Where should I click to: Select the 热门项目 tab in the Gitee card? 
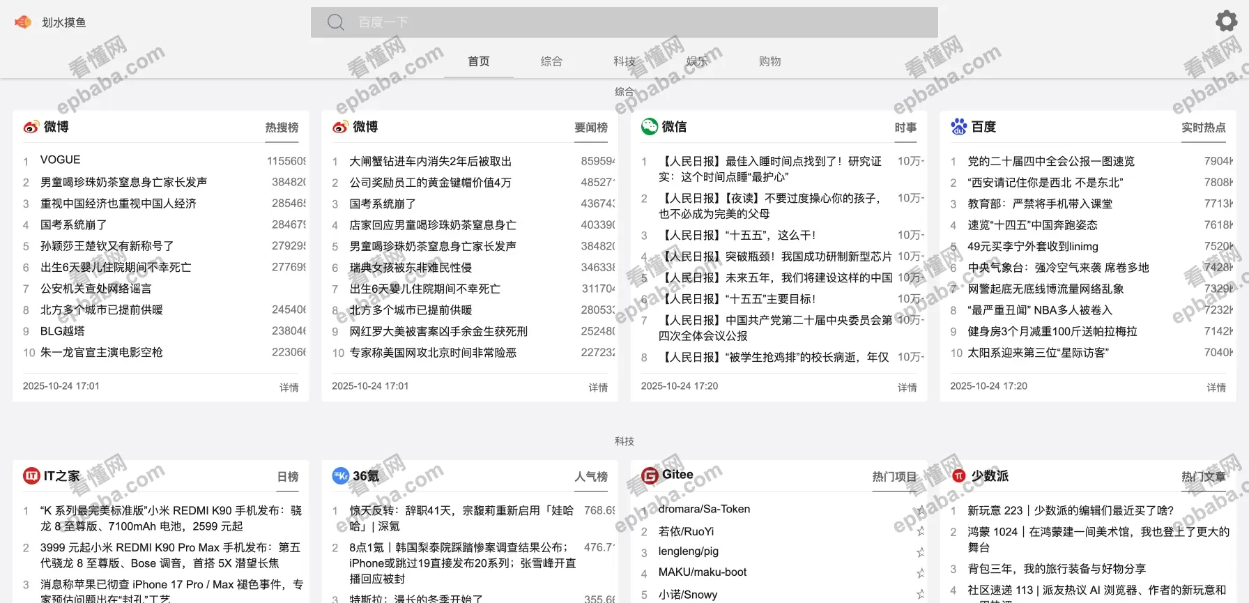pos(894,477)
